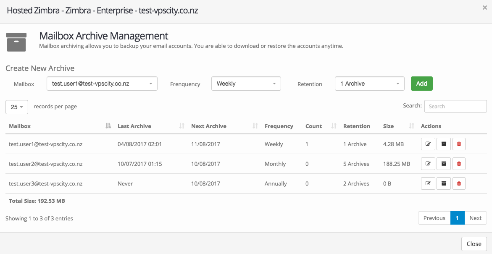Expand the Frequency dropdown showing Weekly
This screenshot has height=254, width=492.
(246, 84)
